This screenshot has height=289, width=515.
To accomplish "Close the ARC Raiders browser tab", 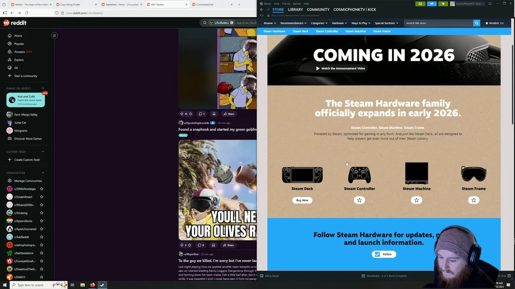I will click(186, 4).
